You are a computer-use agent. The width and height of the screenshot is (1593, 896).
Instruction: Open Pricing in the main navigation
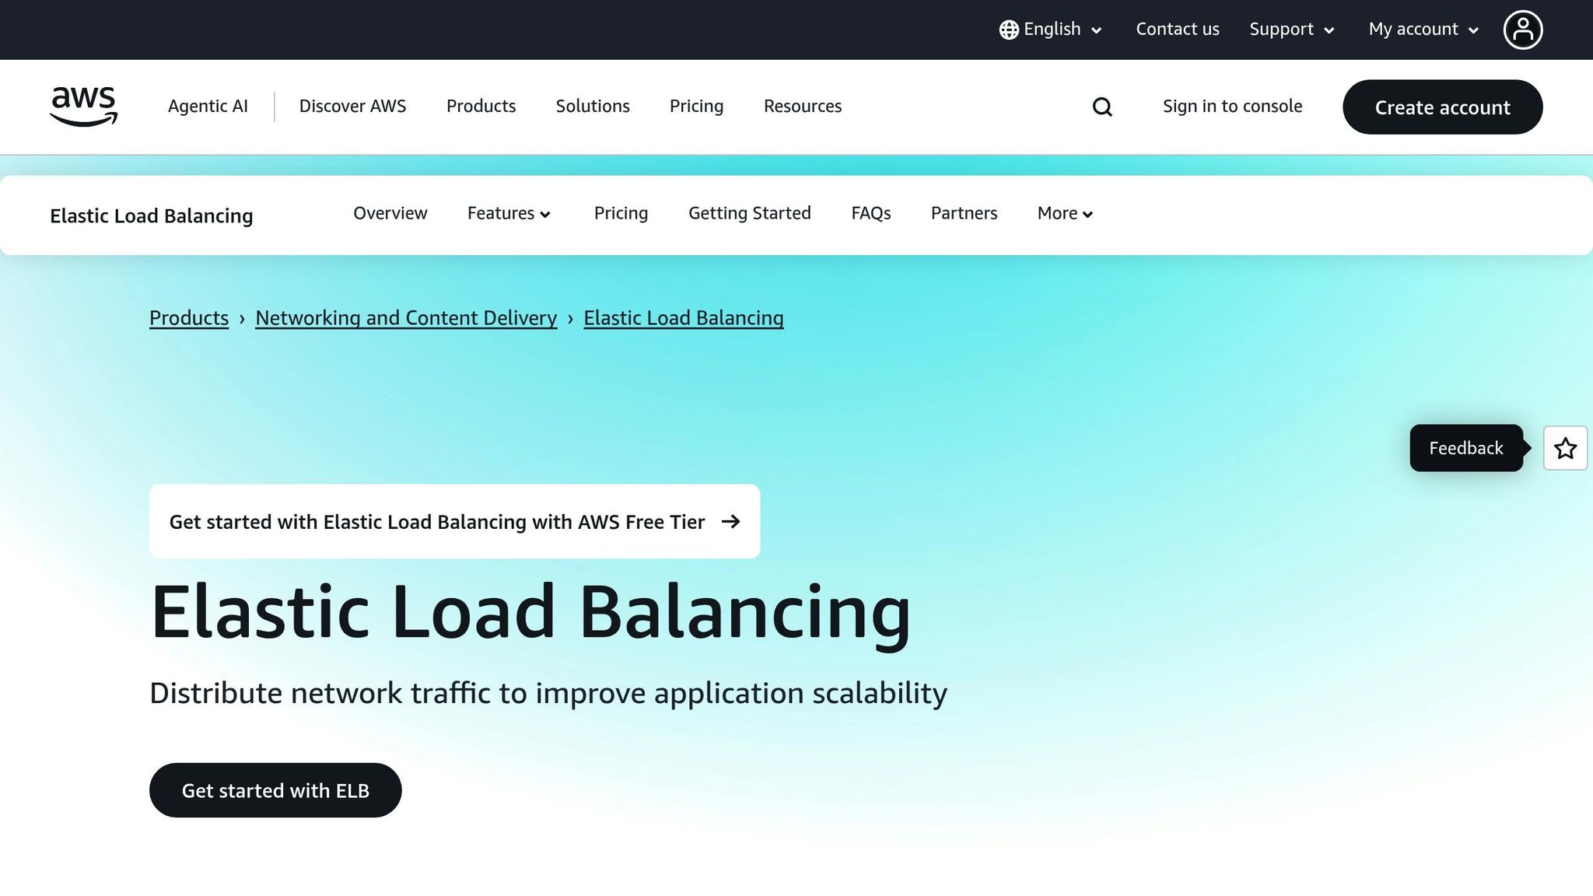pos(696,107)
